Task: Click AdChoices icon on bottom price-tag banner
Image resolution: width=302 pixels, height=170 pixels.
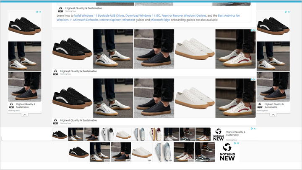Action: (235, 143)
